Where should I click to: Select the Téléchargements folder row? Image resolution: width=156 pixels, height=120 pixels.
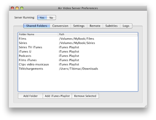click(x=78, y=69)
